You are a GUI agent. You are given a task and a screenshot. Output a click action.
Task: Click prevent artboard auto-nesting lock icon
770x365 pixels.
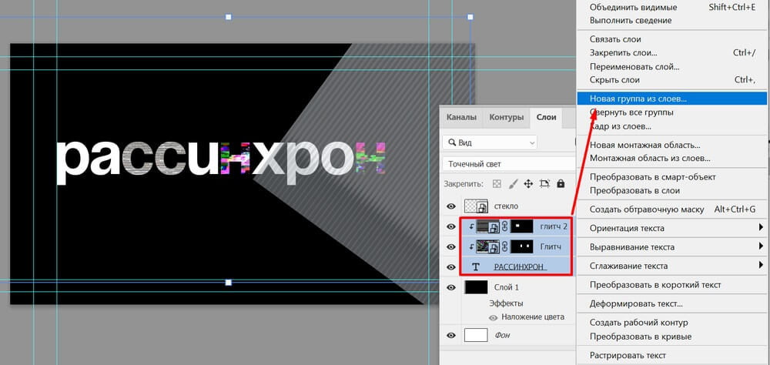[544, 184]
